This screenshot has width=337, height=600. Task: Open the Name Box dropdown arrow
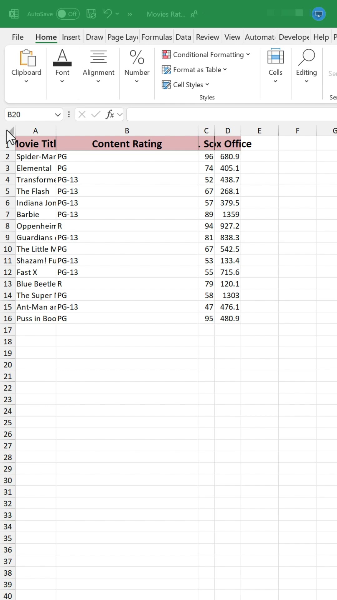click(x=58, y=115)
